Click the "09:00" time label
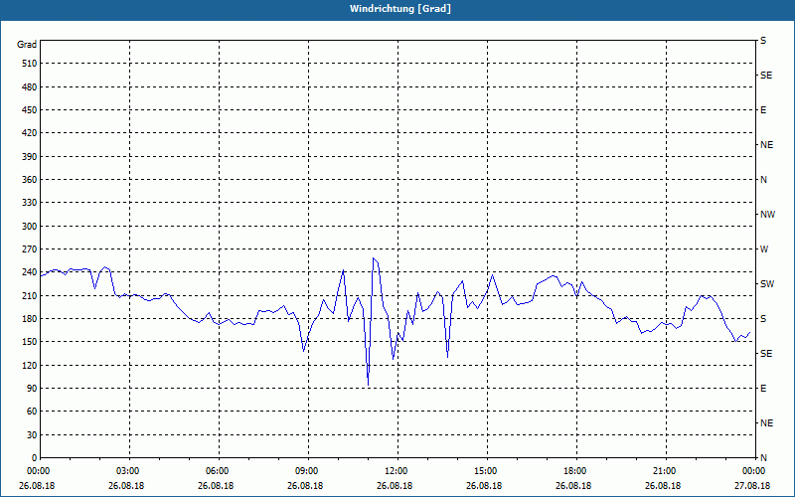This screenshot has height=497, width=795. (x=308, y=471)
